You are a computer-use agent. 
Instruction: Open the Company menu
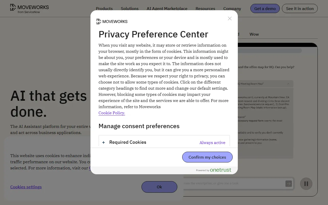click(232, 8)
